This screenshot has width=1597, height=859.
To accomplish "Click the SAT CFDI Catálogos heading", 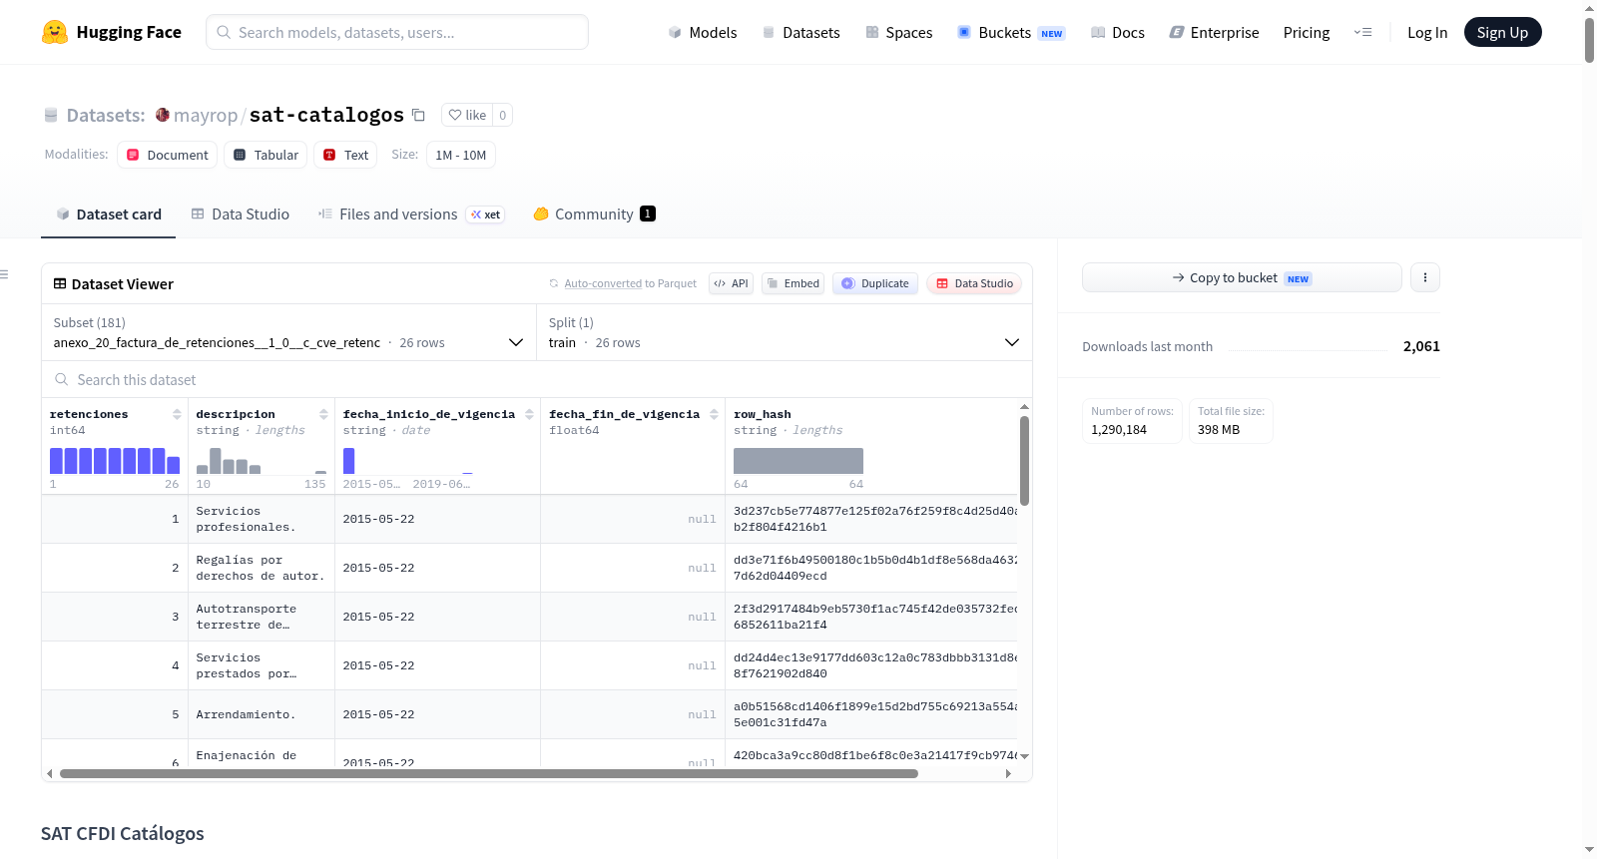I will pos(123,833).
